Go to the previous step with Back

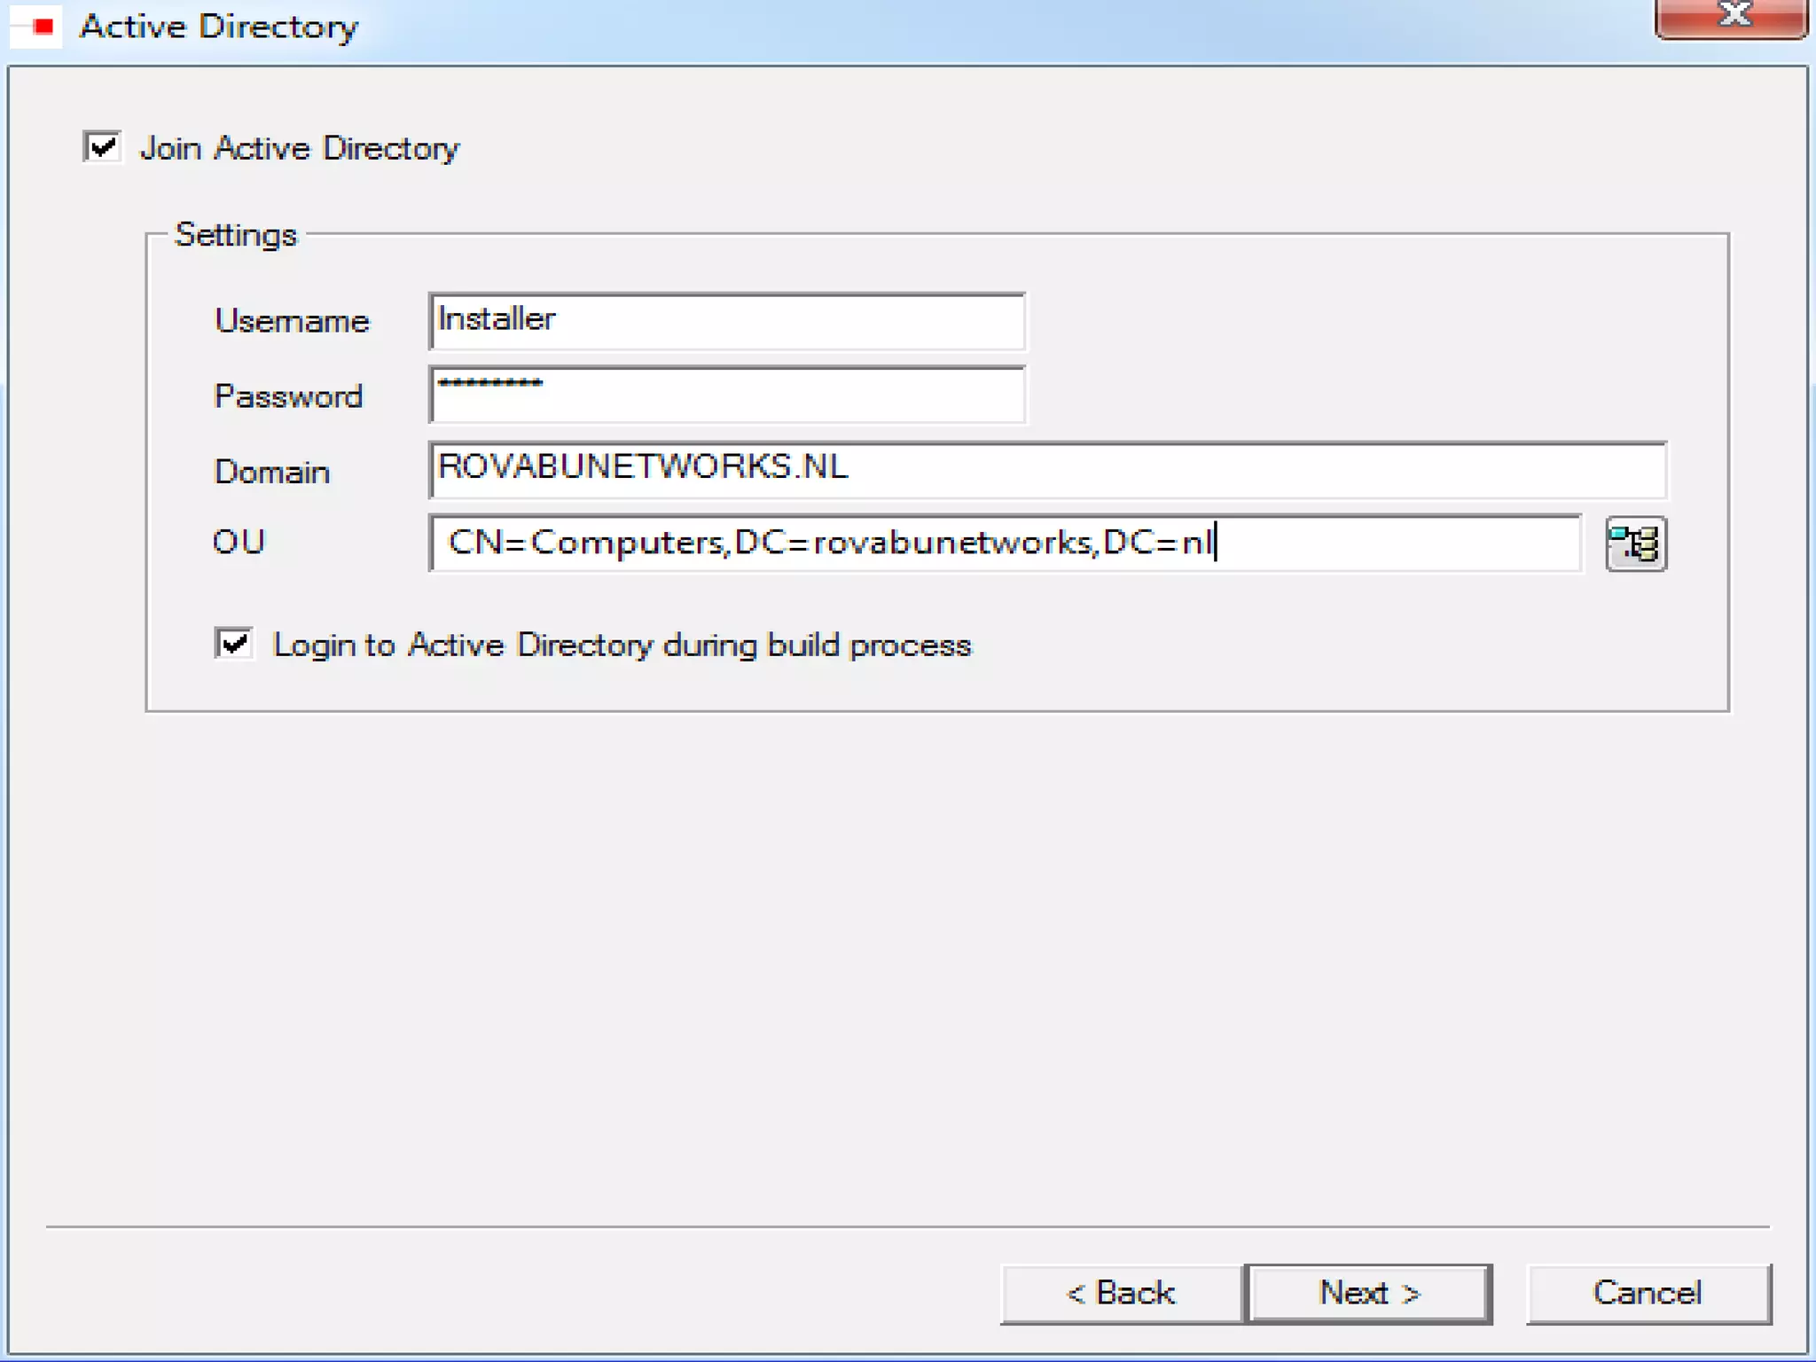click(1122, 1294)
